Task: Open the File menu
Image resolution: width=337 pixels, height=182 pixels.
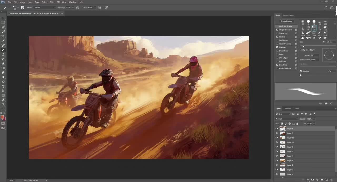Action: click(9, 2)
